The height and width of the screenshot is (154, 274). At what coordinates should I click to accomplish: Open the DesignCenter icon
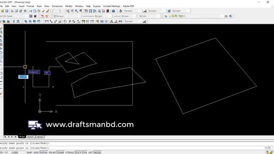[90, 11]
